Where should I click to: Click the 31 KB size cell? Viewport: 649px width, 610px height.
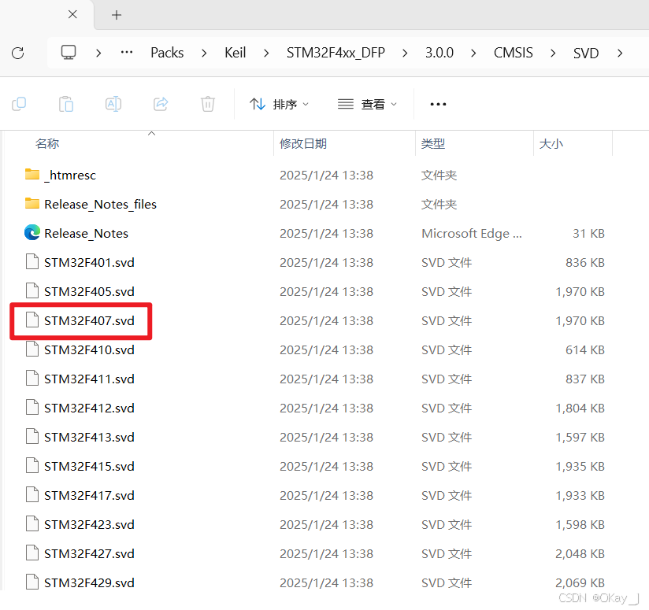(x=588, y=233)
